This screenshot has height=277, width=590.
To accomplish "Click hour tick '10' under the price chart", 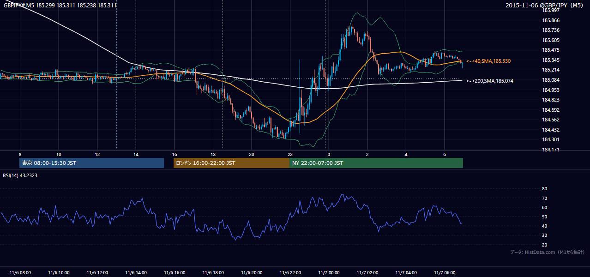I will pyautogui.click(x=59, y=154).
